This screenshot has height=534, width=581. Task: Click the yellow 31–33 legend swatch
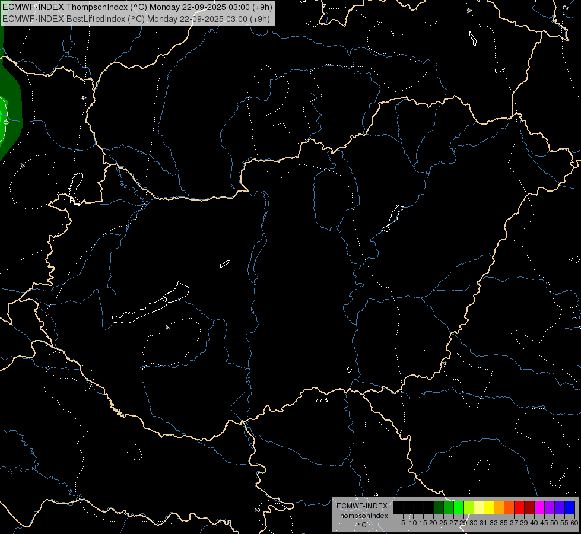(x=488, y=507)
